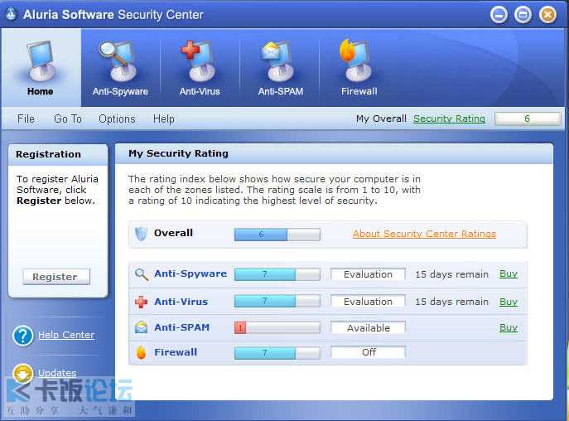569x421 pixels.
Task: Click the yellow Updates download icon
Action: tap(23, 374)
